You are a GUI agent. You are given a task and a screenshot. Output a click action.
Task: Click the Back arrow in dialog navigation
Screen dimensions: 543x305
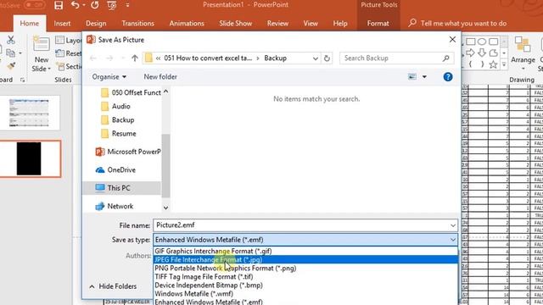coord(93,58)
